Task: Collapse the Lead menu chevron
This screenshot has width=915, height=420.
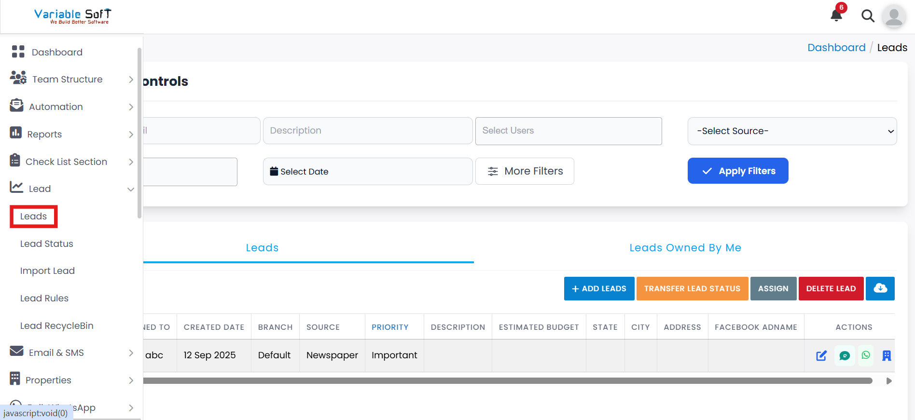Action: click(x=131, y=189)
